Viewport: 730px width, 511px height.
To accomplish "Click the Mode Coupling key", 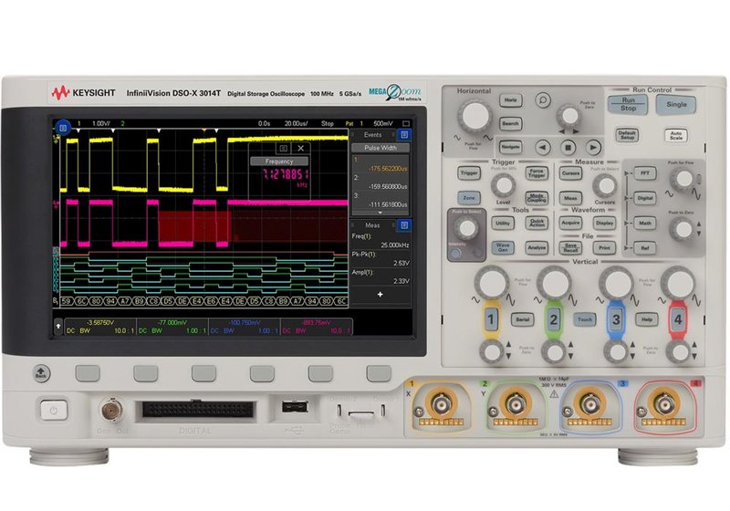I will [537, 198].
